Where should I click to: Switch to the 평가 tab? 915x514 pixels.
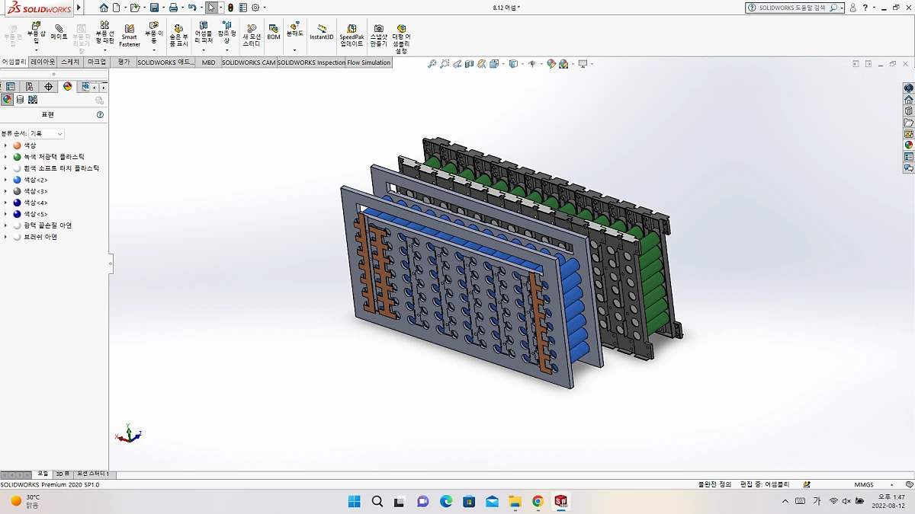pyautogui.click(x=124, y=62)
